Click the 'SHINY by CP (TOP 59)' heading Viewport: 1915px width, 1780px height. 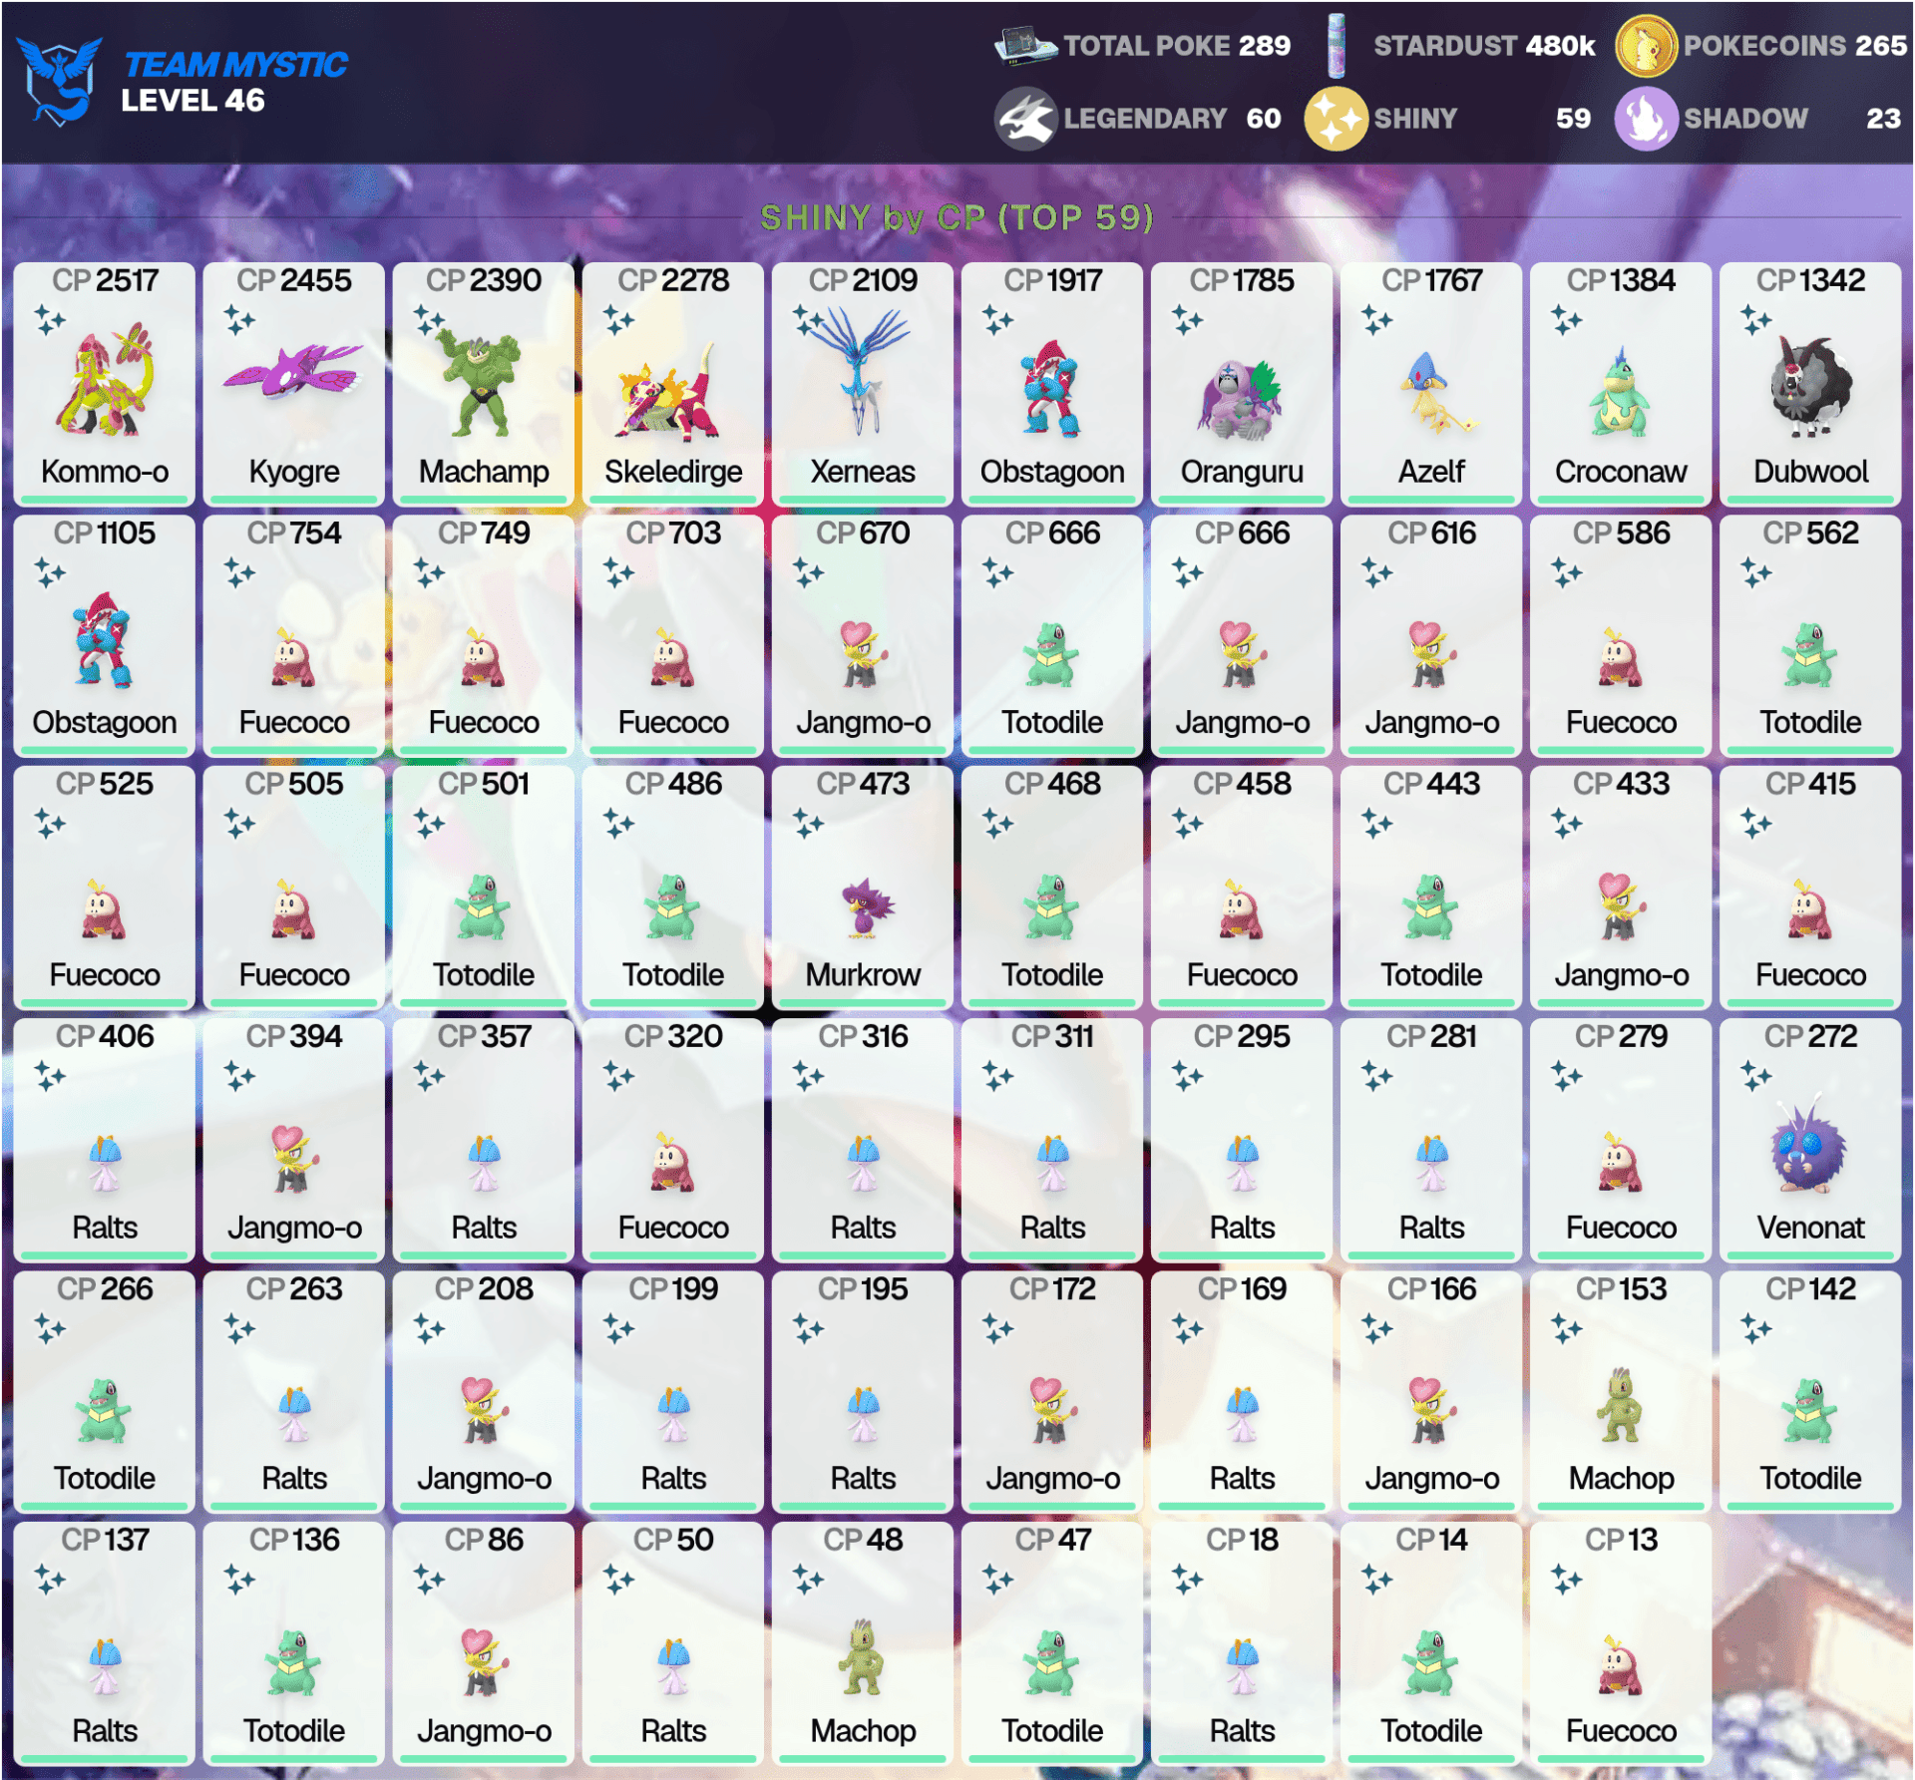click(x=957, y=216)
